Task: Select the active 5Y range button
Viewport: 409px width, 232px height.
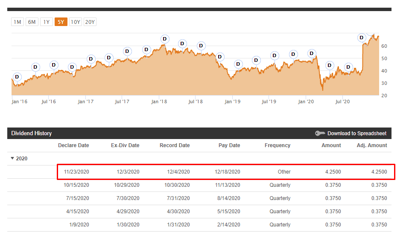Action: click(x=61, y=22)
